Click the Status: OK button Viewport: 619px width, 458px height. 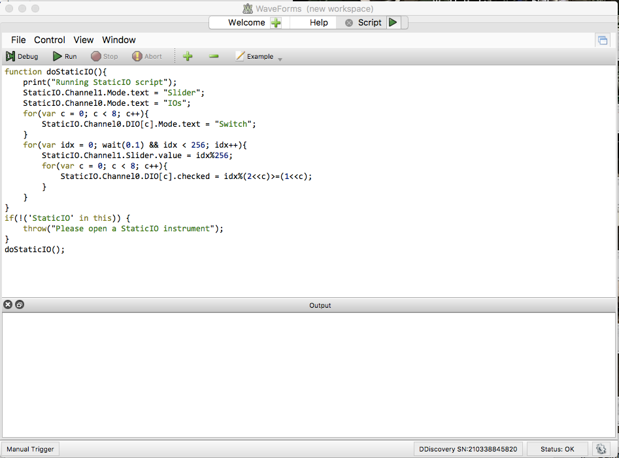pos(557,449)
